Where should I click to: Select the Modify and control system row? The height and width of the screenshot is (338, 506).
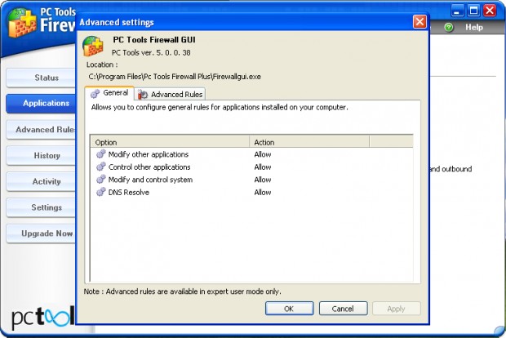click(251, 180)
